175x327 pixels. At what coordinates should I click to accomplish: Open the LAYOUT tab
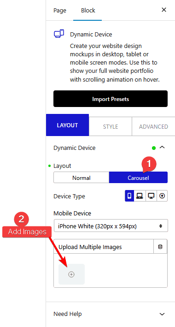pos(68,125)
